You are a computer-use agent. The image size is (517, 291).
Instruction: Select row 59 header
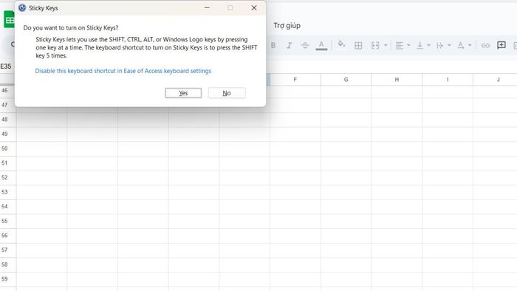8,279
